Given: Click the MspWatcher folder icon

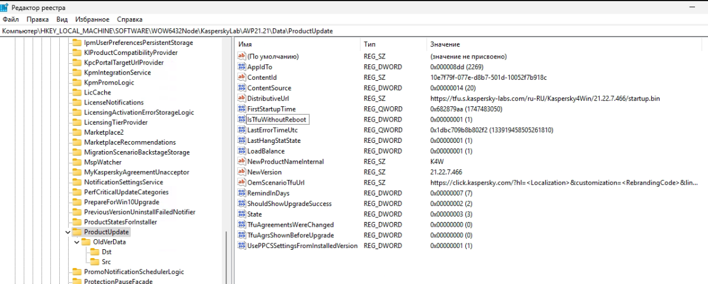Looking at the screenshot, I should [77, 162].
